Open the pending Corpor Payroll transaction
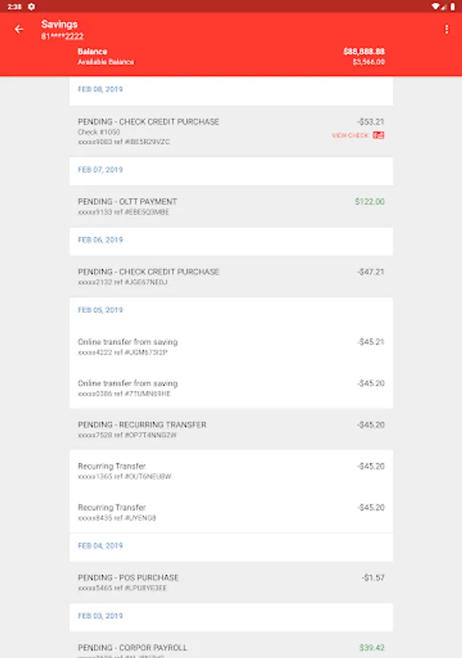Screen dimensions: 462x658 231,648
